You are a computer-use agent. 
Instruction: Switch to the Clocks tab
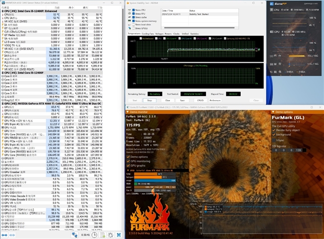(176, 34)
